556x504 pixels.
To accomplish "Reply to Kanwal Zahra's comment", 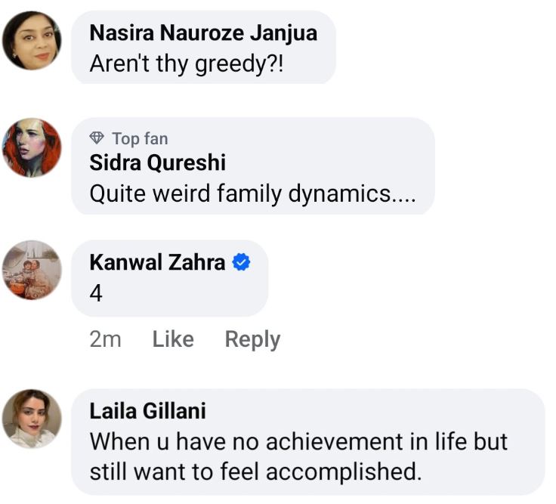I will [252, 339].
